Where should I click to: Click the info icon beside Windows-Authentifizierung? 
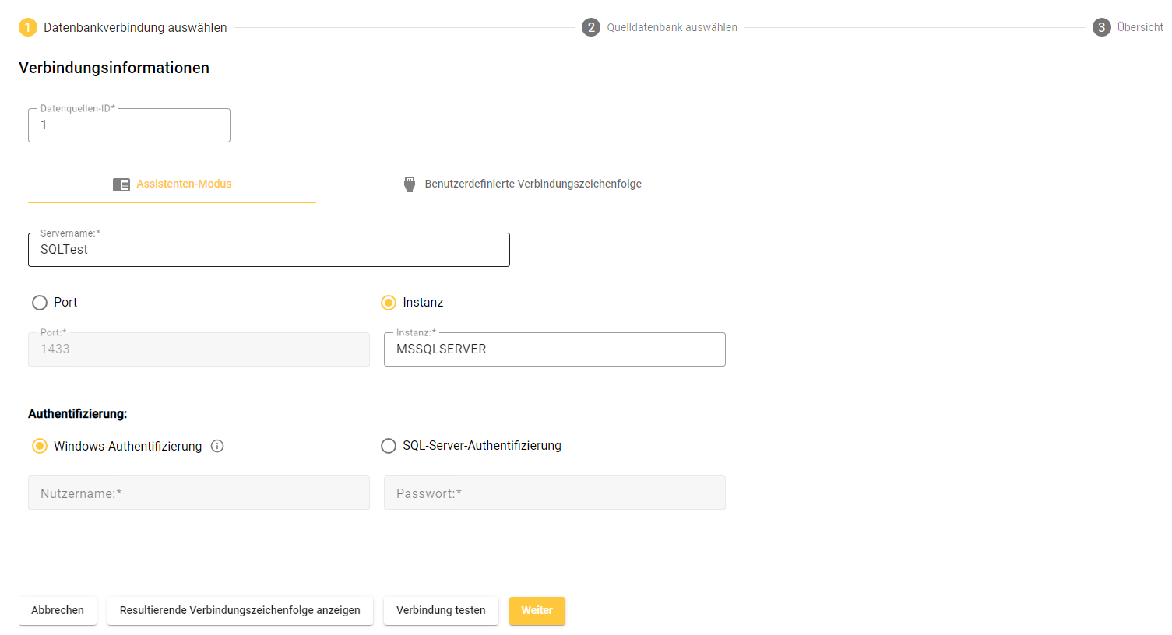[x=217, y=446]
